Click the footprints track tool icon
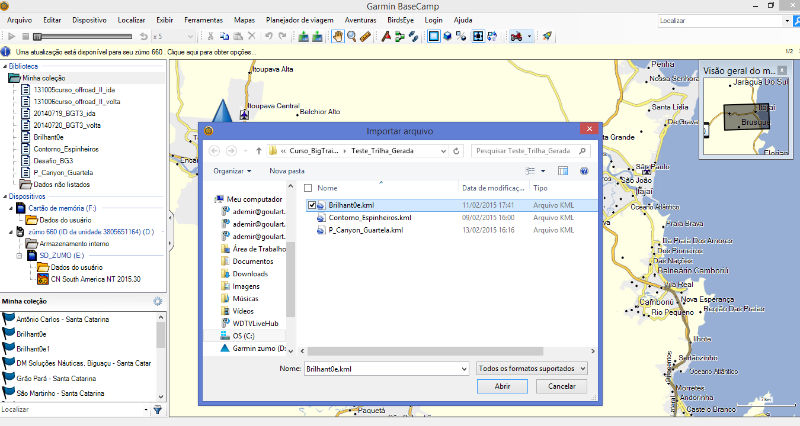The height and width of the screenshot is (426, 800). 414,36
